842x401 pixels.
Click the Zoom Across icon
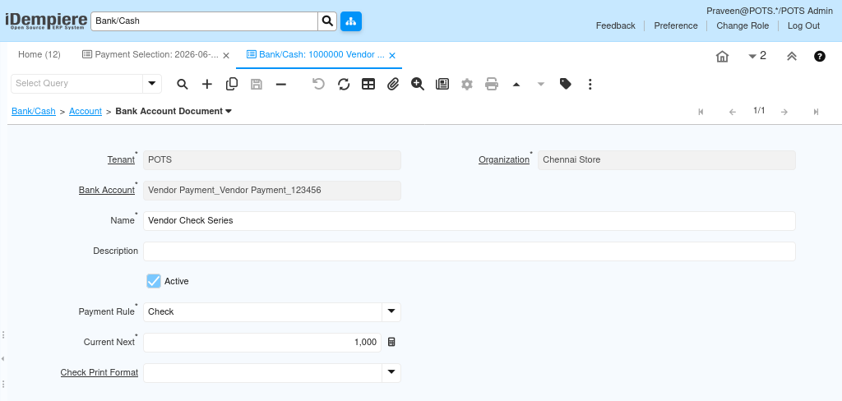pyautogui.click(x=418, y=84)
